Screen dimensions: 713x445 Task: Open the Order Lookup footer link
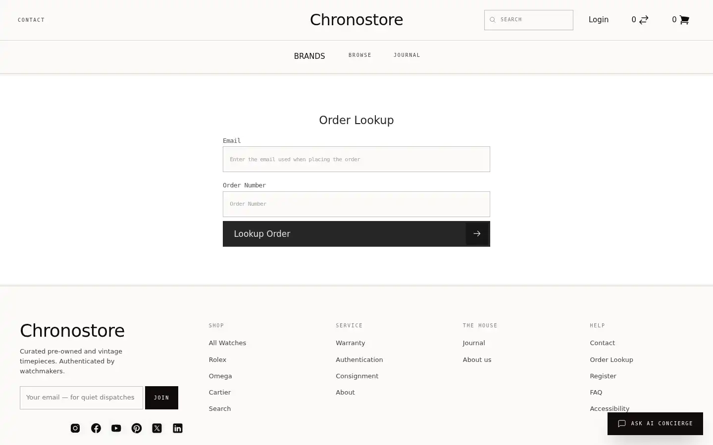611,359
